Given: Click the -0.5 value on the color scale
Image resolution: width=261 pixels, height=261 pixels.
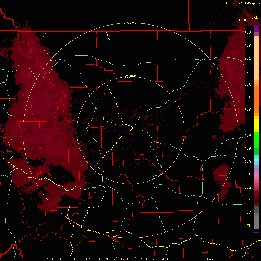Looking at the screenshot, I should point(247,200).
